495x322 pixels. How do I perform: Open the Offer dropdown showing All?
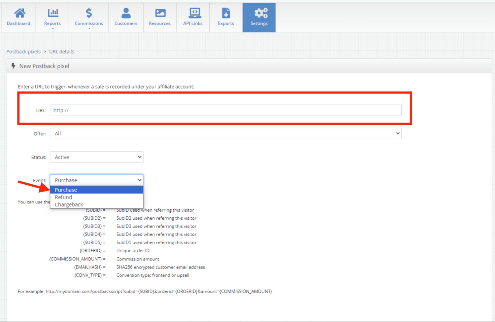pos(226,133)
